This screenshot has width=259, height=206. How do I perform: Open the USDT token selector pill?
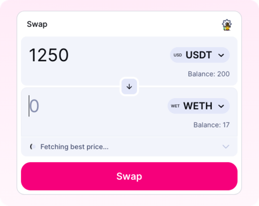click(x=200, y=55)
